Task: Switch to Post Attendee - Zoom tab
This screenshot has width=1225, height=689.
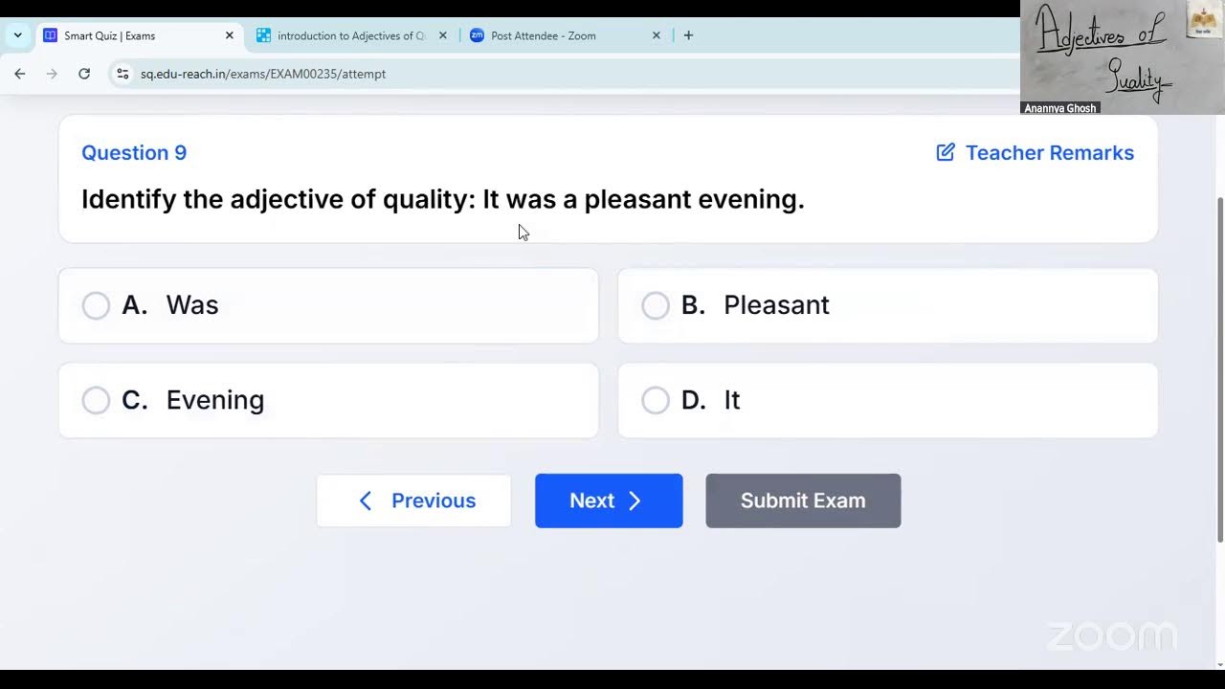Action: [x=566, y=35]
